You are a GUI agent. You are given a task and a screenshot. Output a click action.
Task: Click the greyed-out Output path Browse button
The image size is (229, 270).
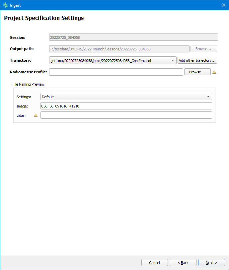tap(203, 49)
